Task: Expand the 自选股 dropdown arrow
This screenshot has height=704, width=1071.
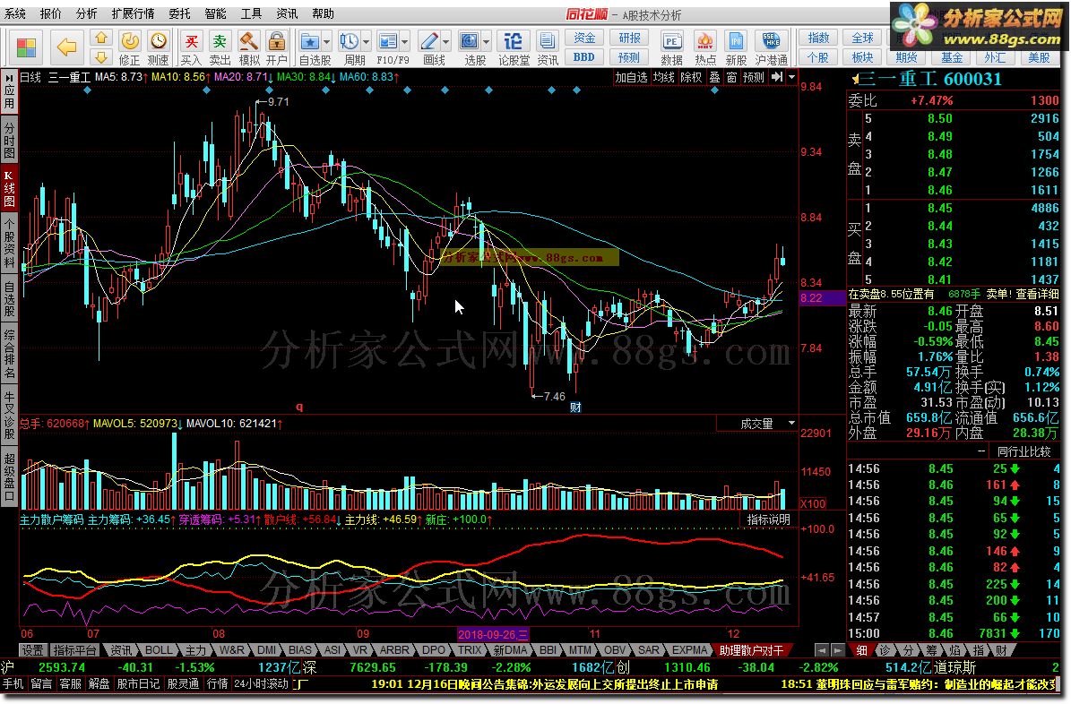Action: pyautogui.click(x=327, y=42)
